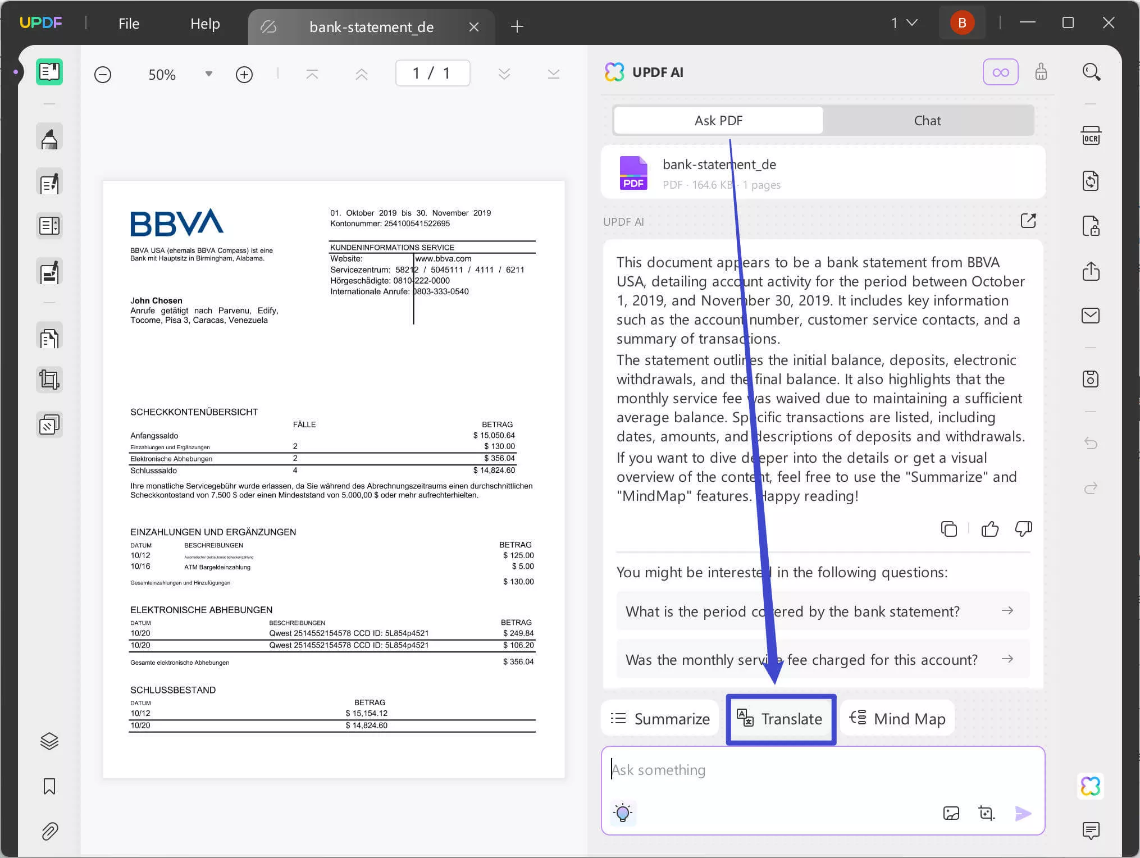Click the Translate button

(x=781, y=719)
